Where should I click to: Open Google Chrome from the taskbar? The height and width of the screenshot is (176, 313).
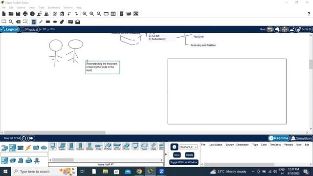click(139, 172)
